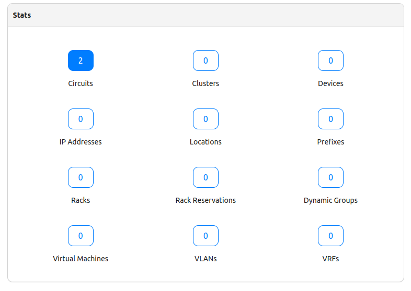The height and width of the screenshot is (291, 411).
Task: Open the Virtual Machines text label
Action: click(x=81, y=259)
